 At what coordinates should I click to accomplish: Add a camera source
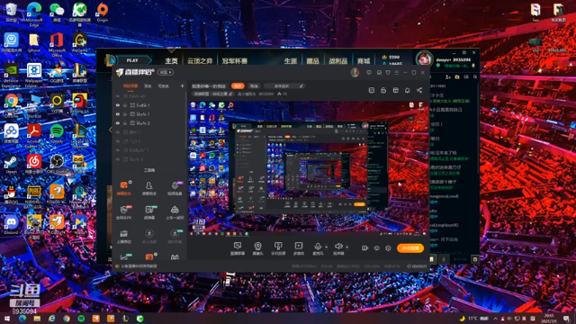pyautogui.click(x=258, y=248)
